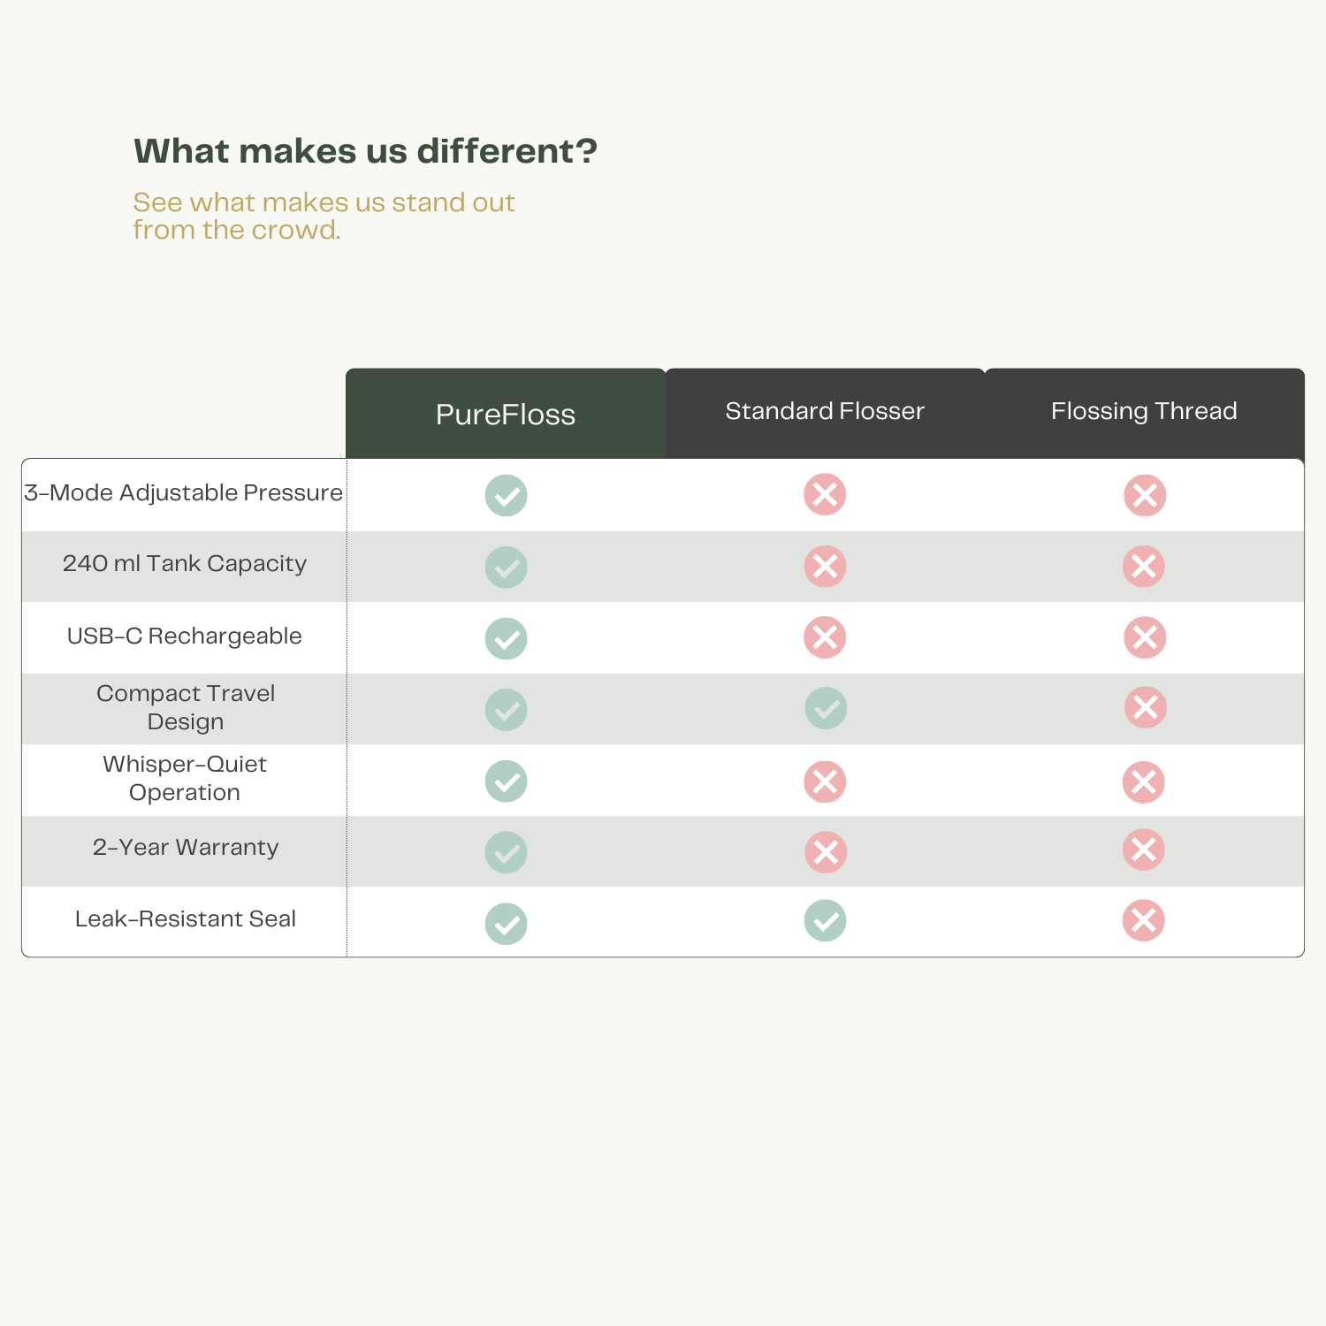Screen dimensions: 1326x1326
Task: Click Flossing Thread X for Leak-Resistant Seal
Action: [x=1143, y=920]
